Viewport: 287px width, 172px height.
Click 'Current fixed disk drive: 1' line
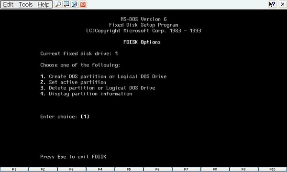click(x=79, y=54)
